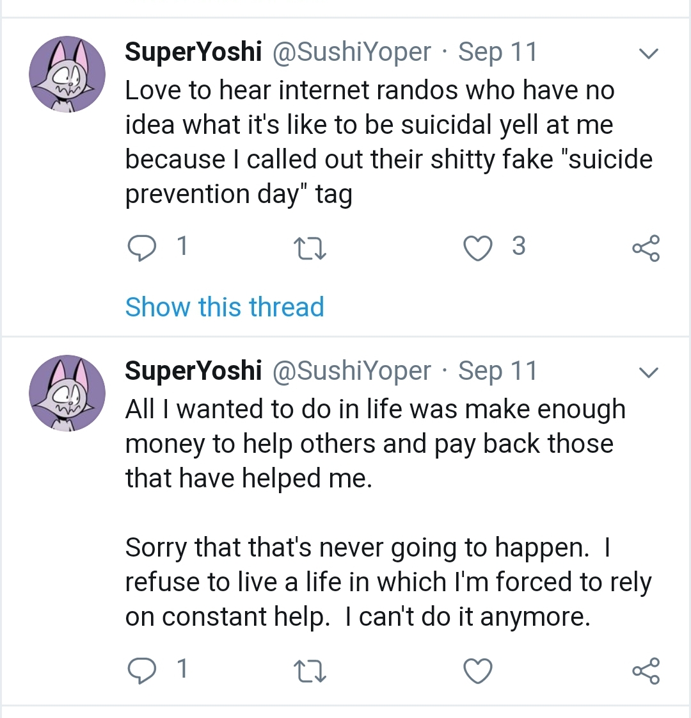Image resolution: width=691 pixels, height=718 pixels.
Task: Retweet the 'All I wanted' tweet
Action: pyautogui.click(x=309, y=671)
